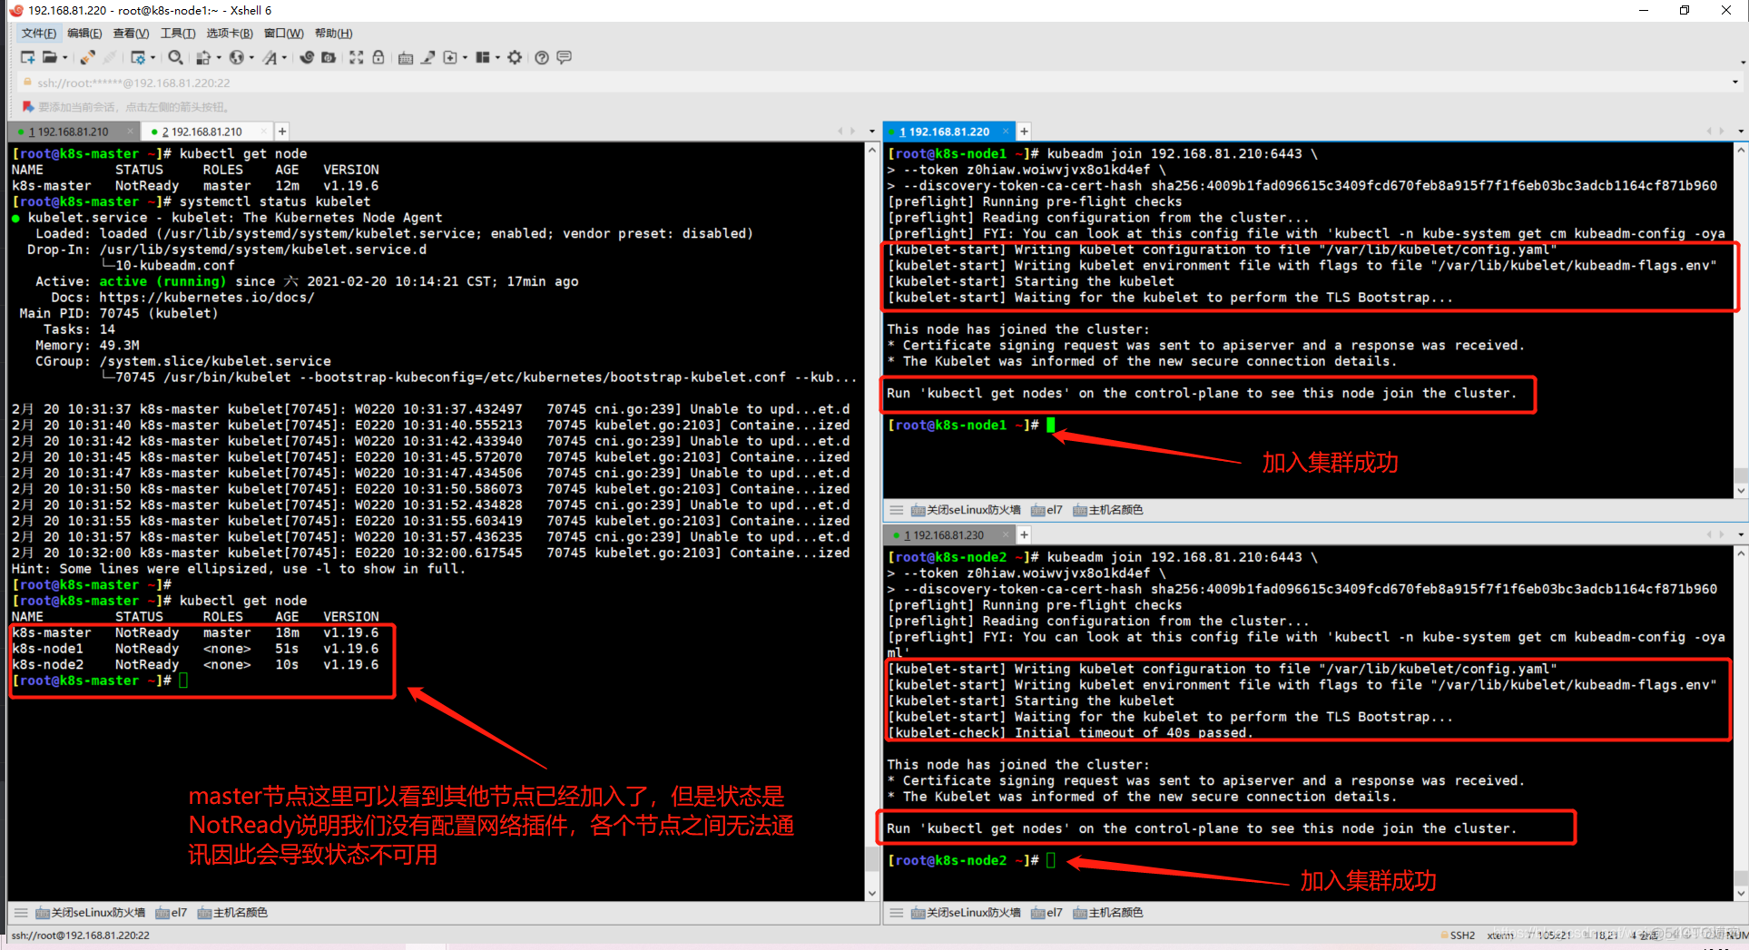Click the Xmanager icon in toolbar
This screenshot has width=1749, height=950.
coord(329,57)
